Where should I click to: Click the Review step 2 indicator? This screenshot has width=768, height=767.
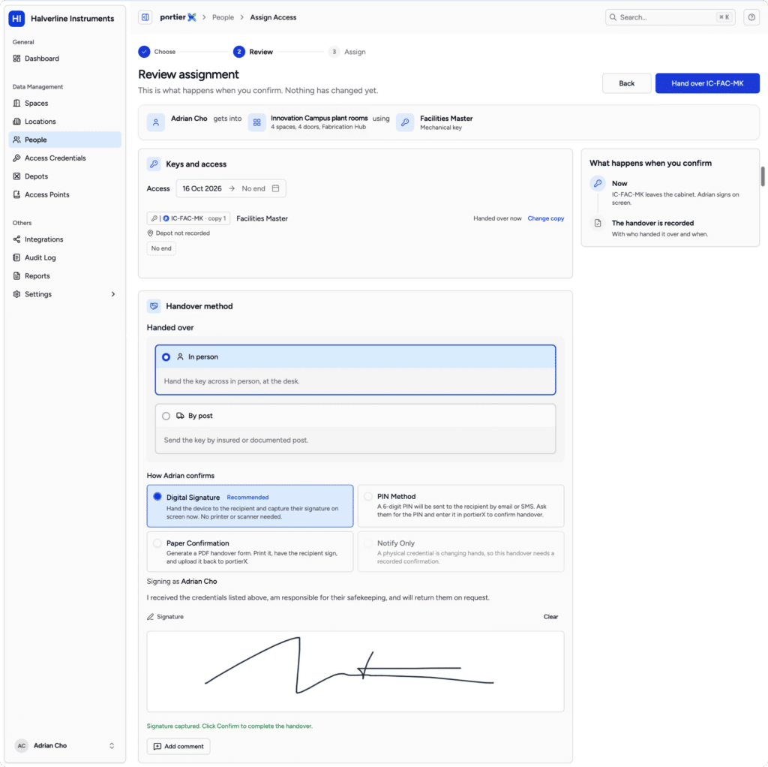(239, 52)
